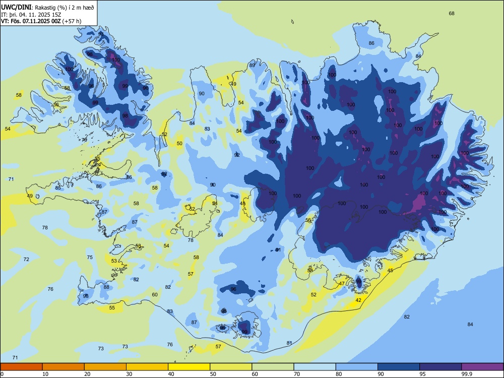Pick the bright yellow 40–50 legend swatch
The image size is (504, 378).
pos(189,367)
